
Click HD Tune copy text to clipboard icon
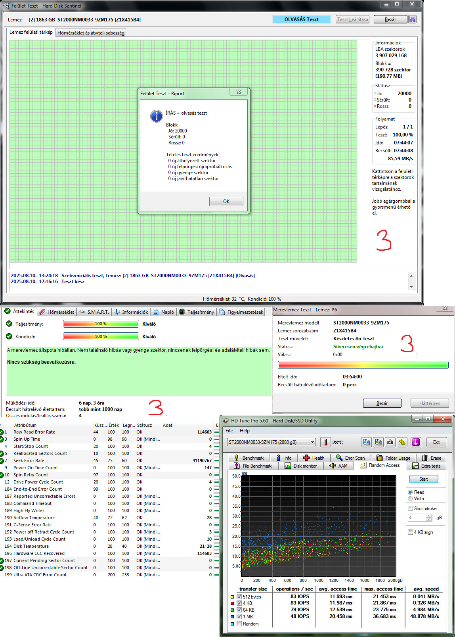(x=367, y=442)
